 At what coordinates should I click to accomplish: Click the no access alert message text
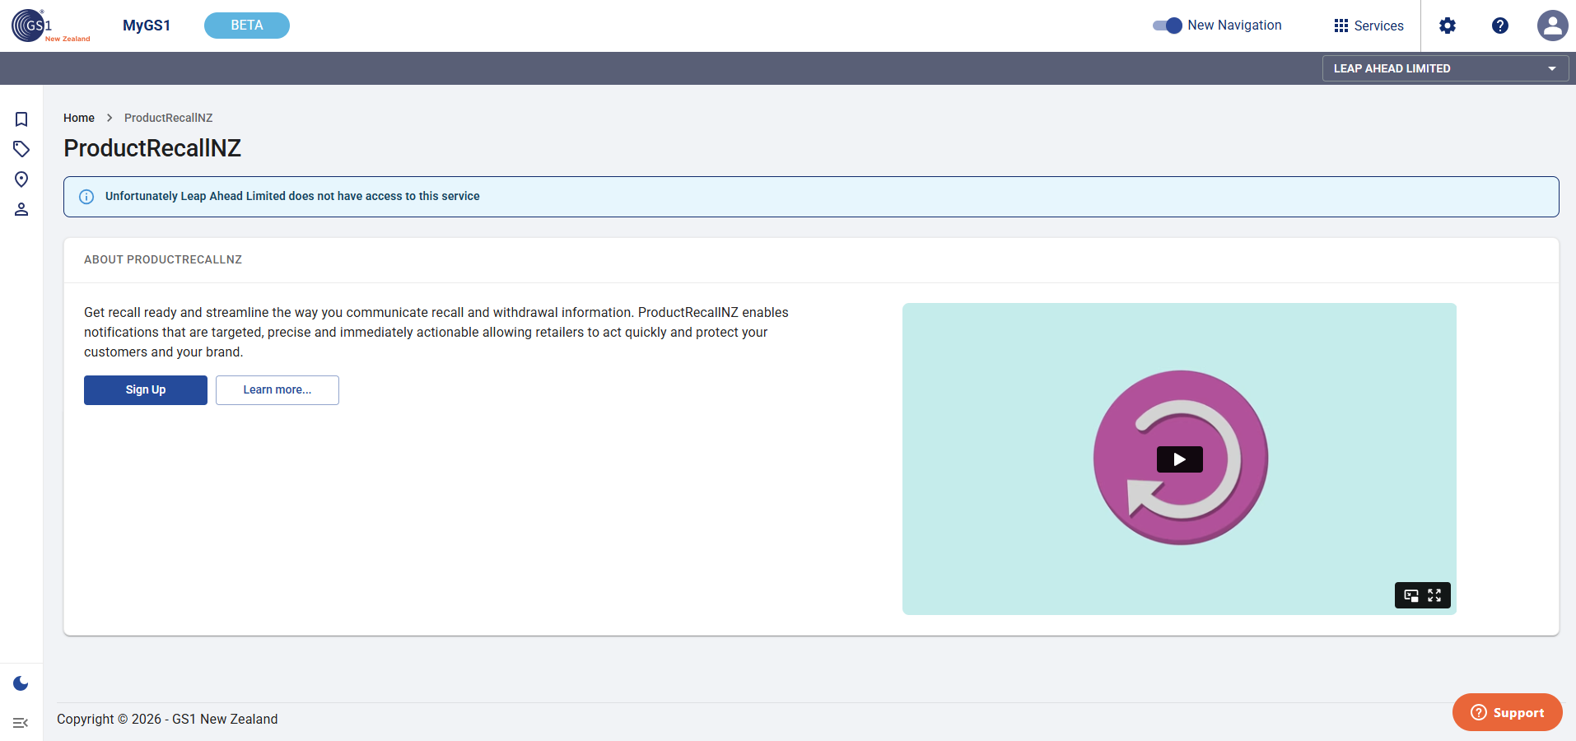click(292, 196)
